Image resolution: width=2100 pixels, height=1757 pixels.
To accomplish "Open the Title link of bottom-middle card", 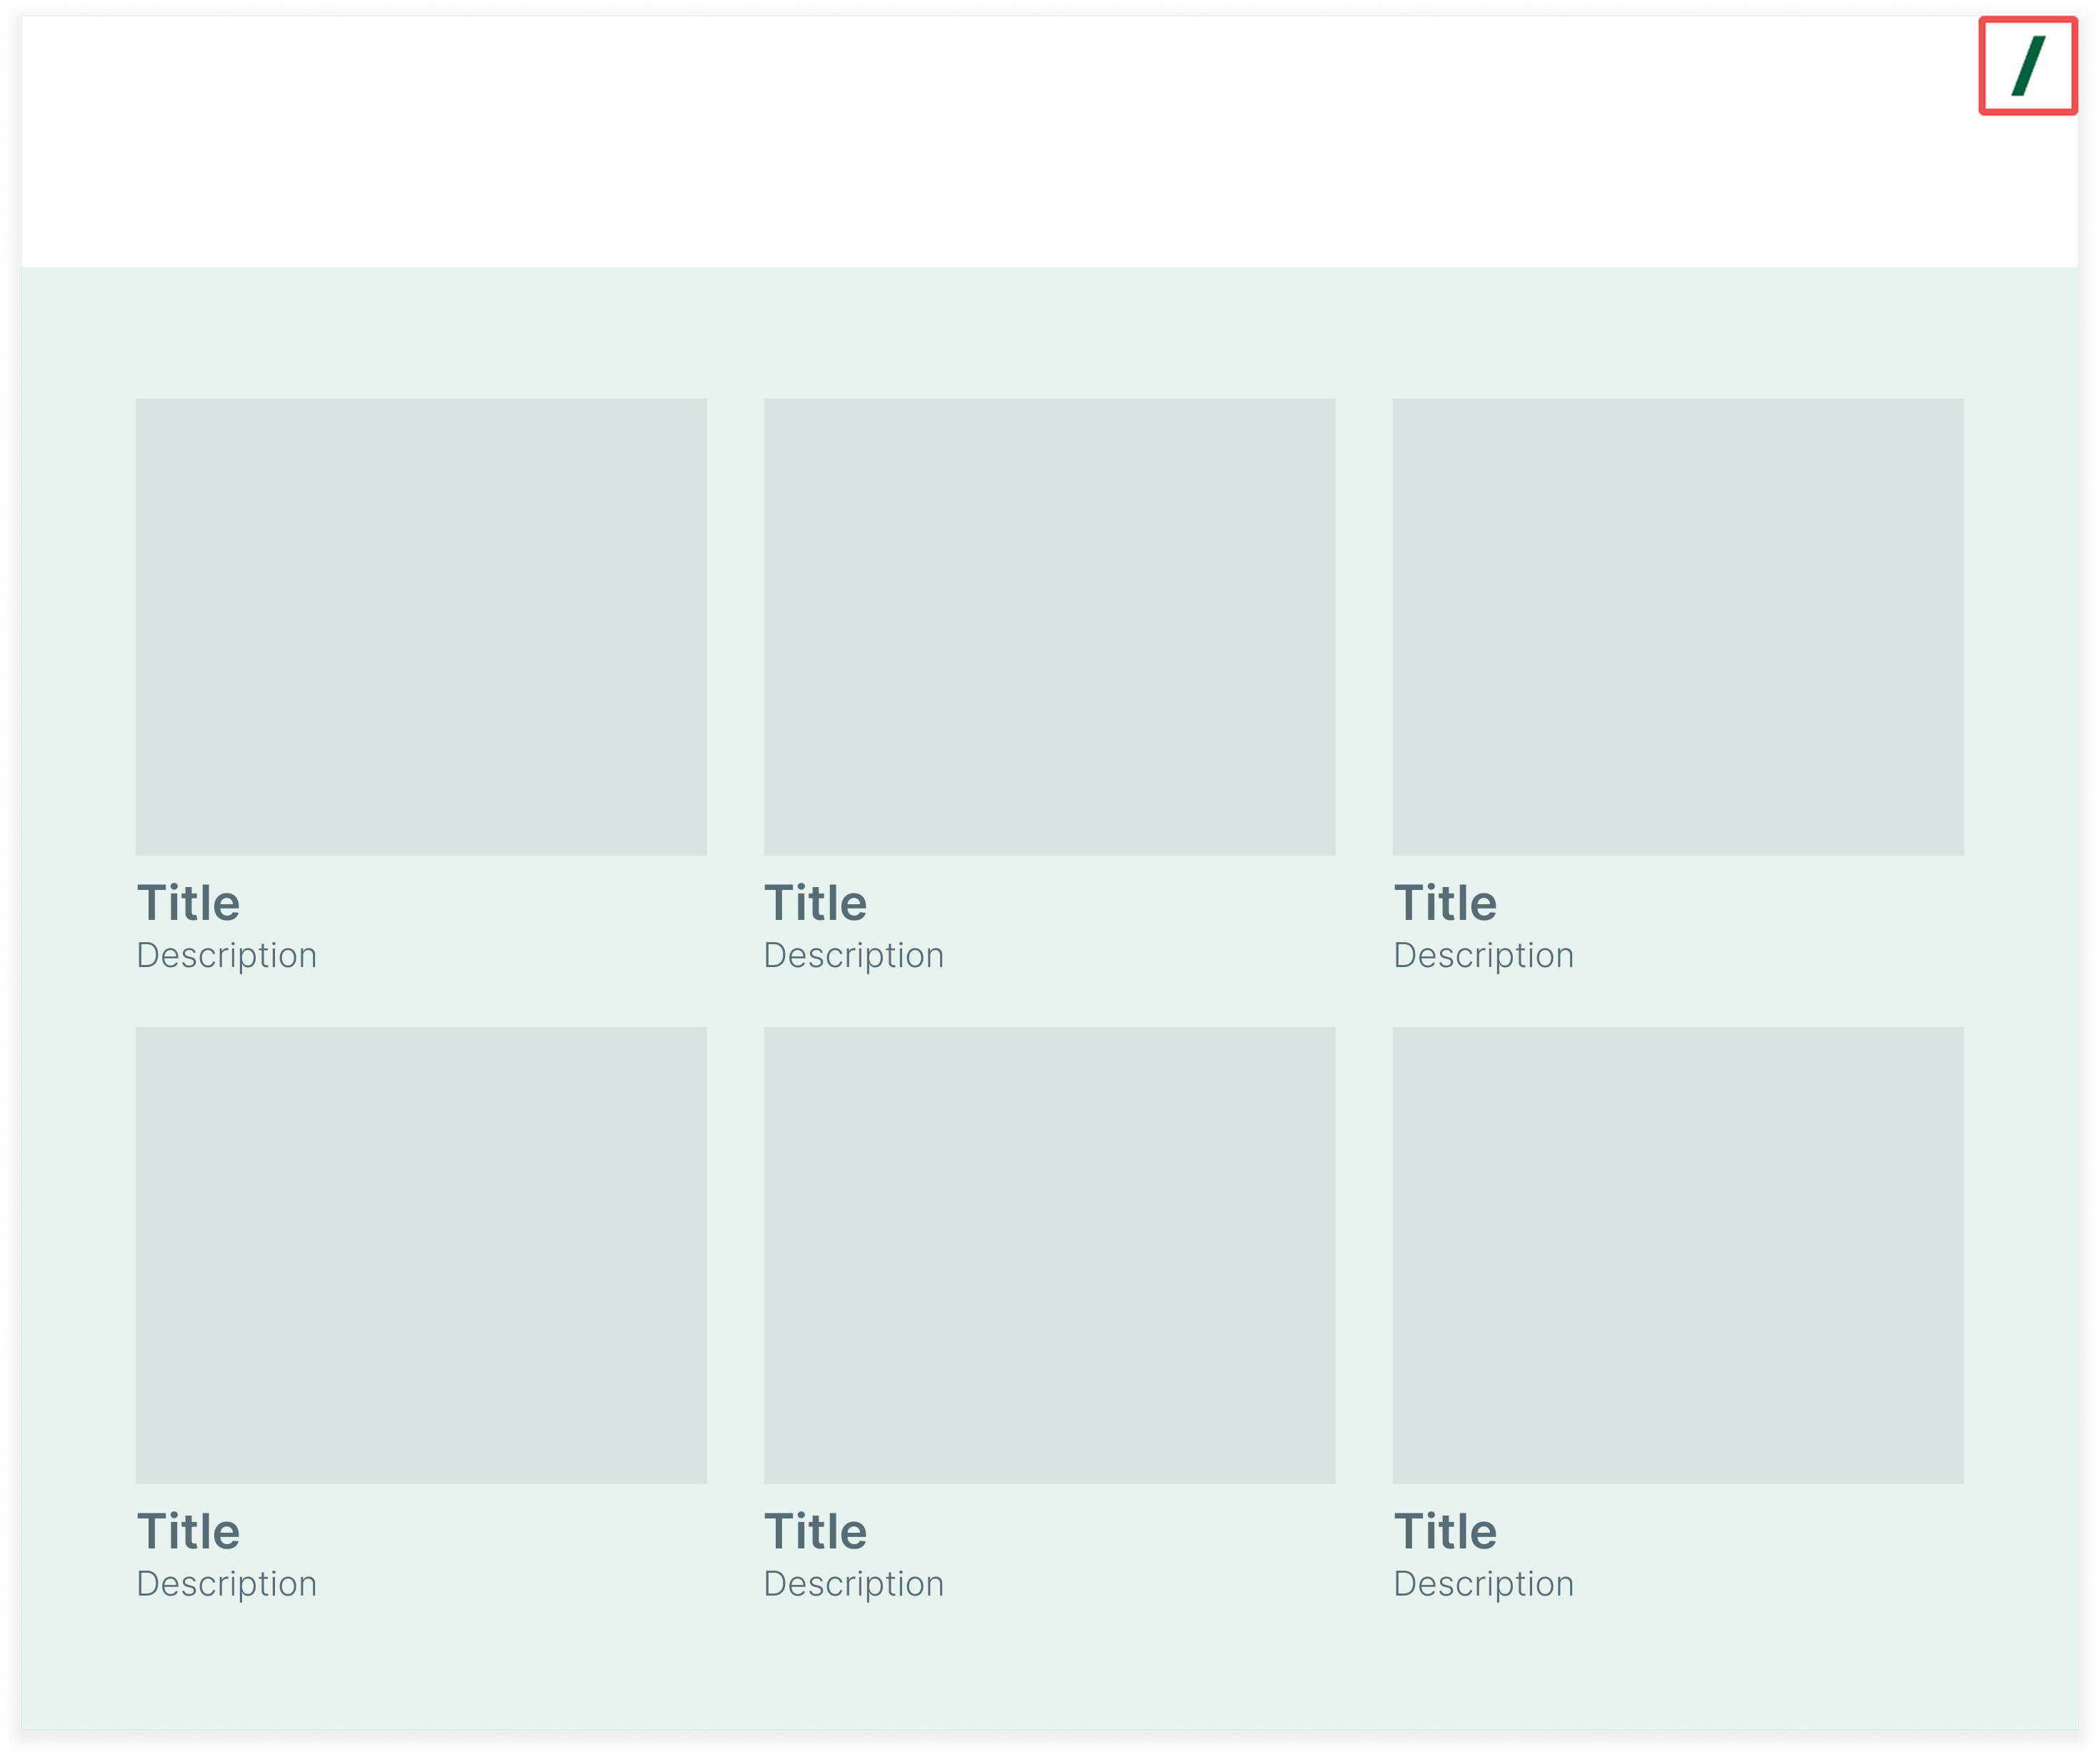I will pos(815,1531).
